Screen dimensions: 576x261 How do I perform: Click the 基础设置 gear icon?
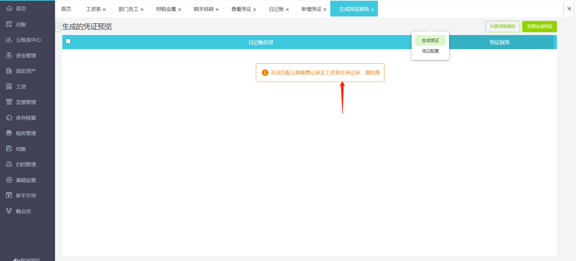[9, 180]
